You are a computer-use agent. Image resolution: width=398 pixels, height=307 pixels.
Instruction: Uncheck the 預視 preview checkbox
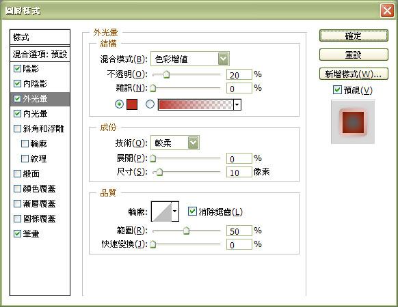point(337,89)
